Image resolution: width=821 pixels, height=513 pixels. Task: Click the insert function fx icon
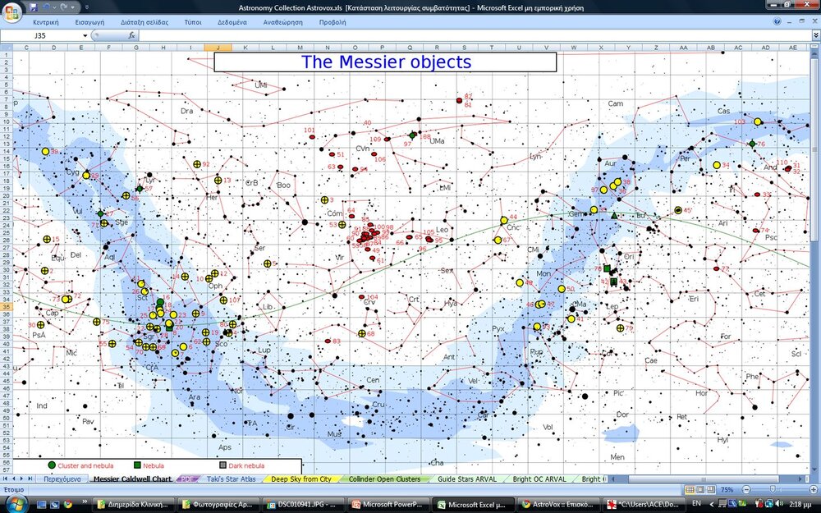coord(132,36)
